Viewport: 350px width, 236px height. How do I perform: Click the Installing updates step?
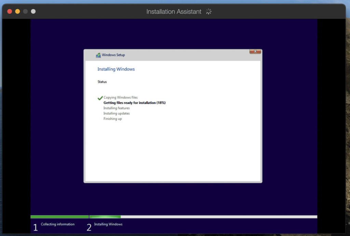click(117, 113)
